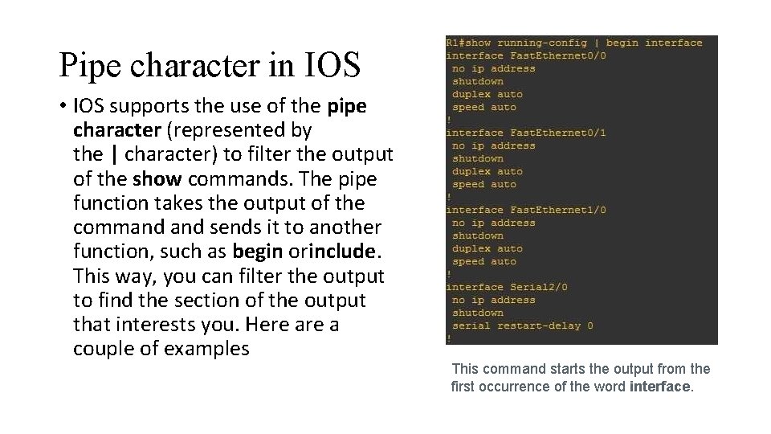Click the words "couple of examples" in the bullet
Viewport: 771px width, 434px height.
coord(161,349)
